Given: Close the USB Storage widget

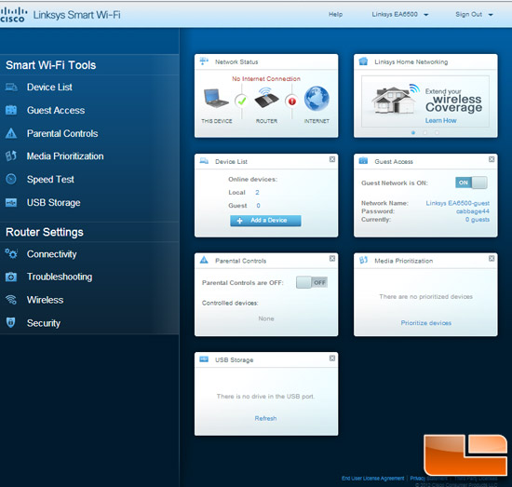Looking at the screenshot, I should pyautogui.click(x=332, y=358).
